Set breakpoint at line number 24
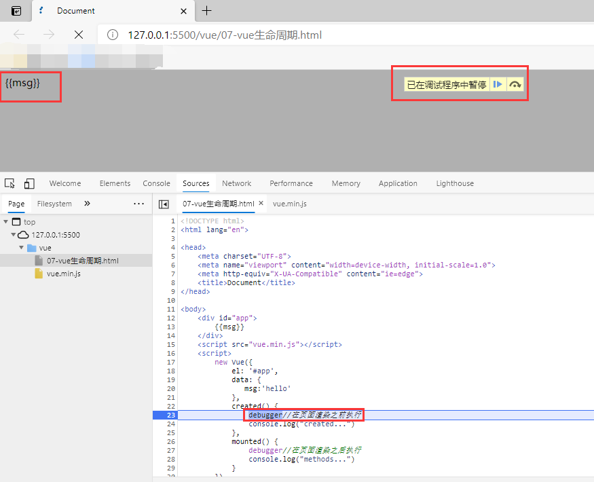The width and height of the screenshot is (594, 482). pos(171,424)
